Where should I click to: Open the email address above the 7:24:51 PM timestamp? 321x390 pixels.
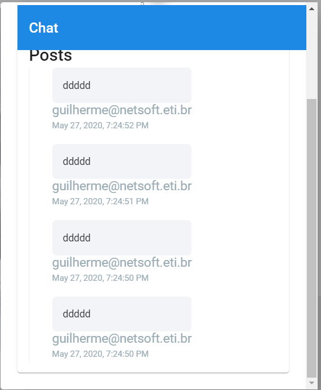[122, 186]
